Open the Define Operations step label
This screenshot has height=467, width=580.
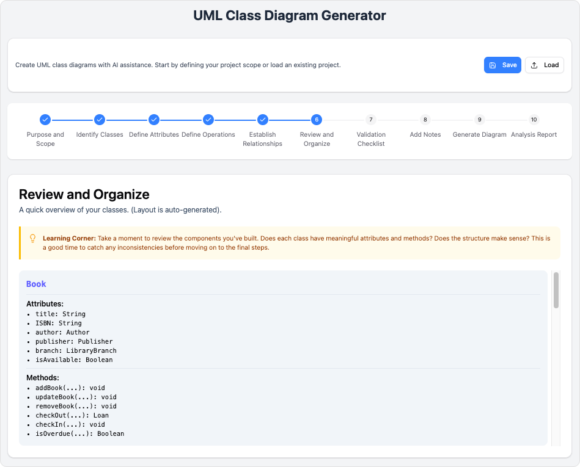tap(208, 134)
